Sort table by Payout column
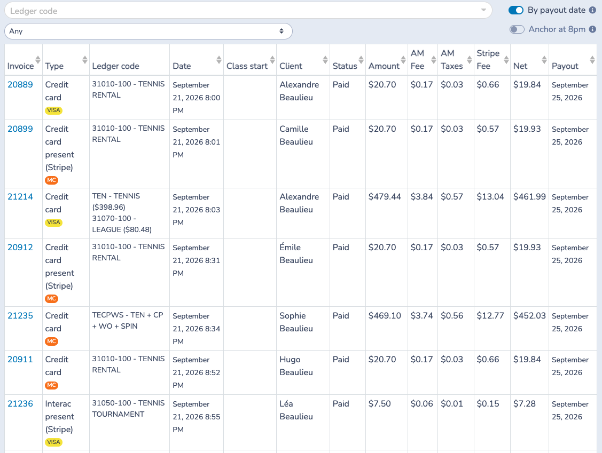602x453 pixels. (x=592, y=60)
